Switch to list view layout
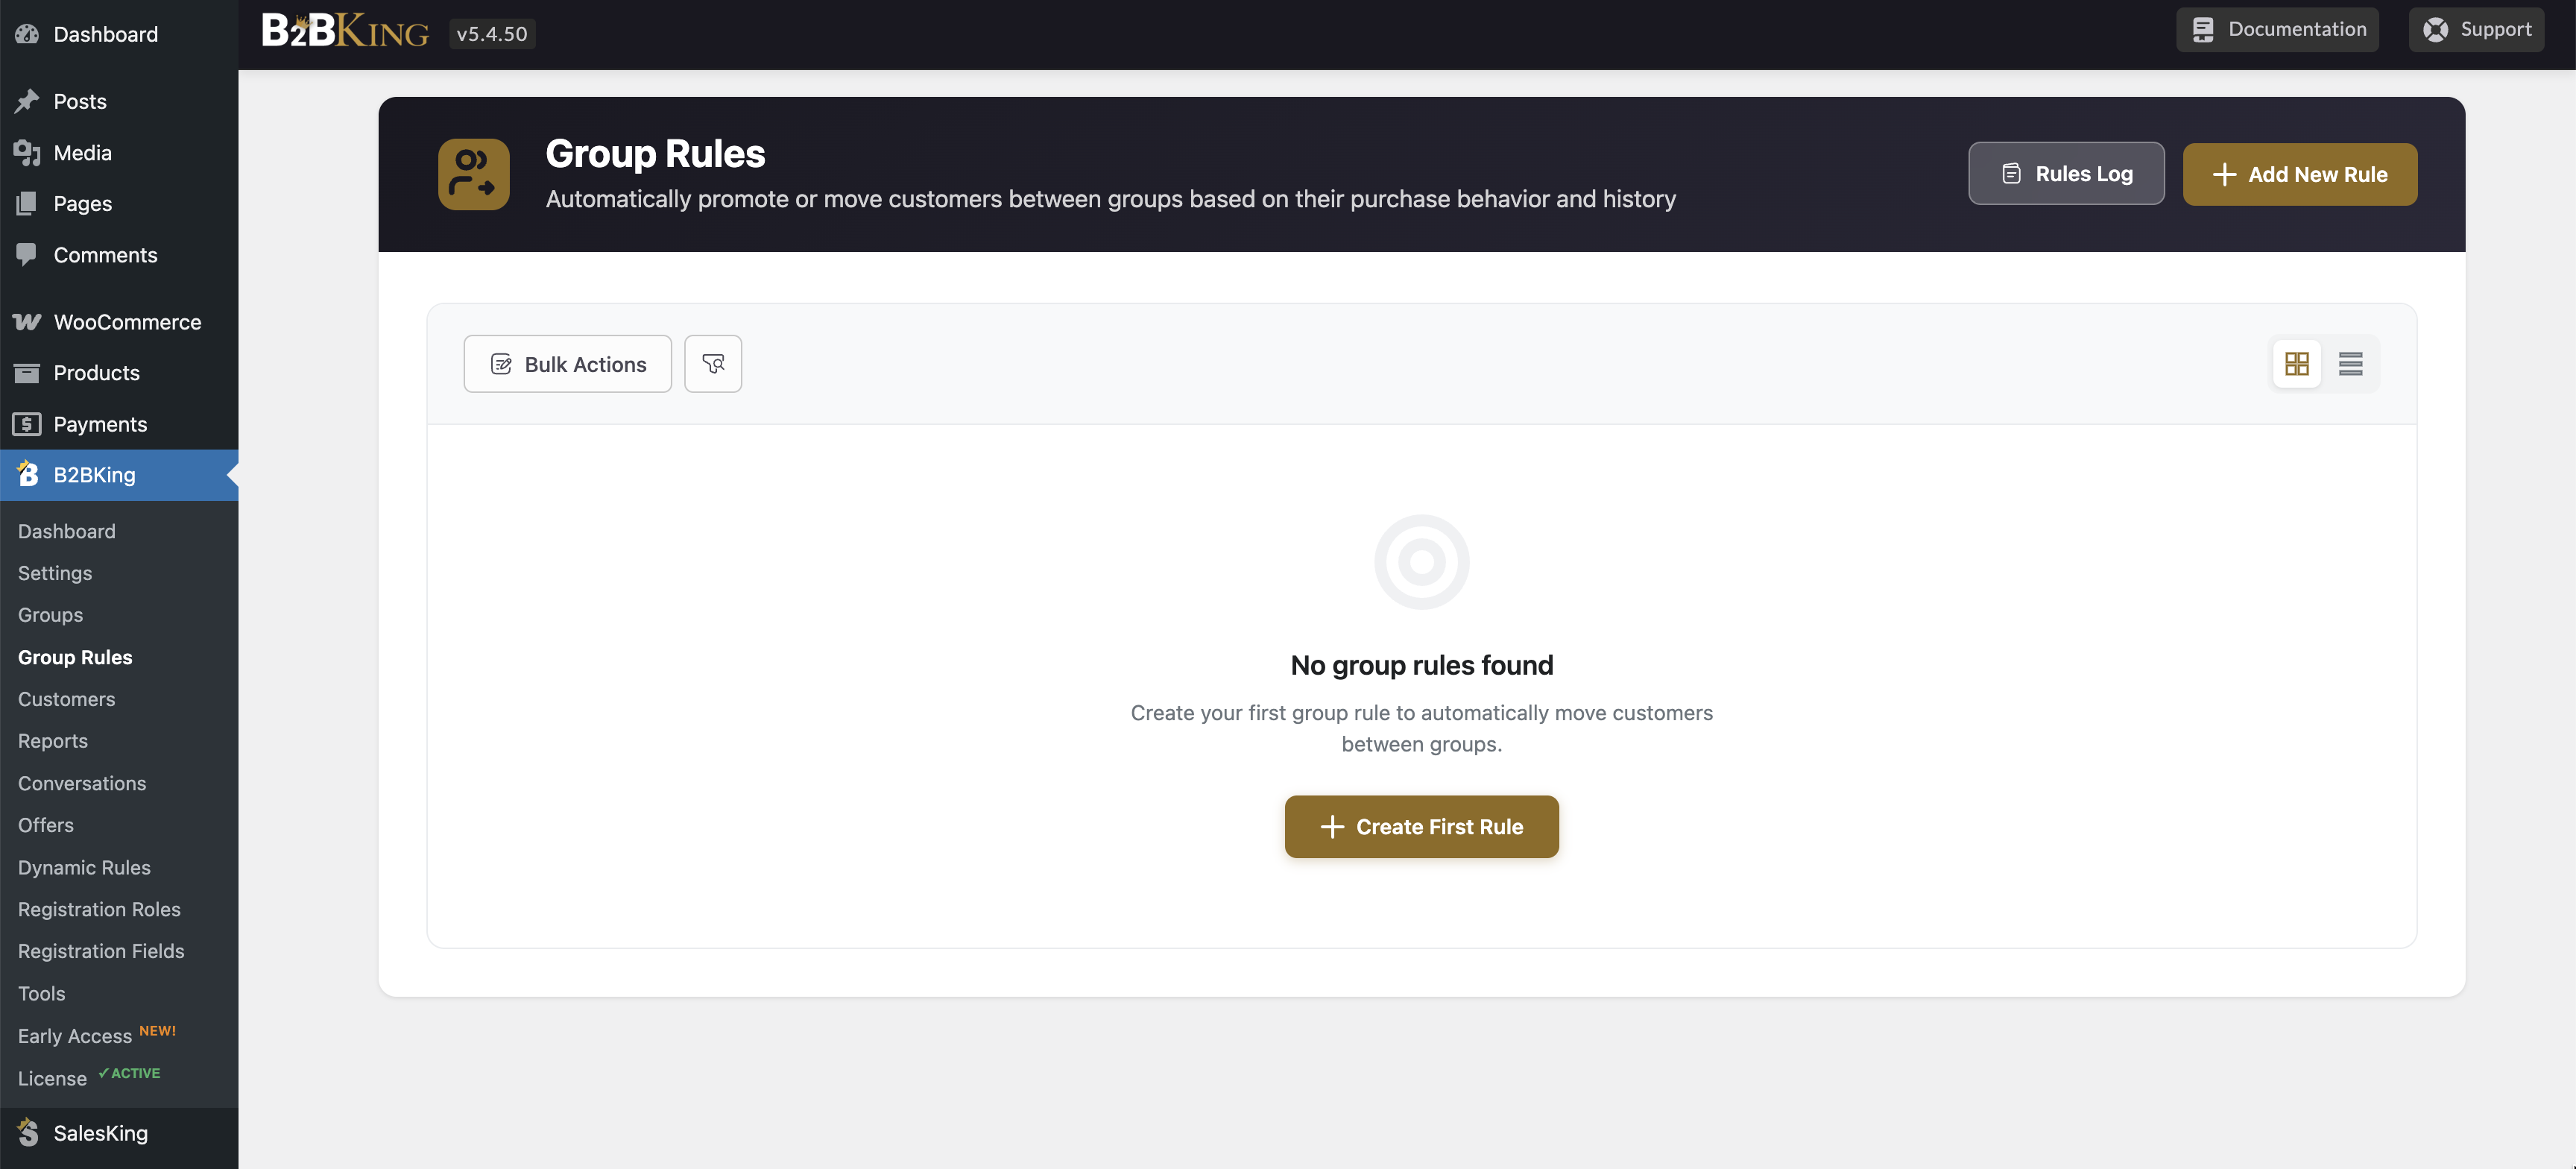Viewport: 2576px width, 1169px height. click(x=2350, y=364)
